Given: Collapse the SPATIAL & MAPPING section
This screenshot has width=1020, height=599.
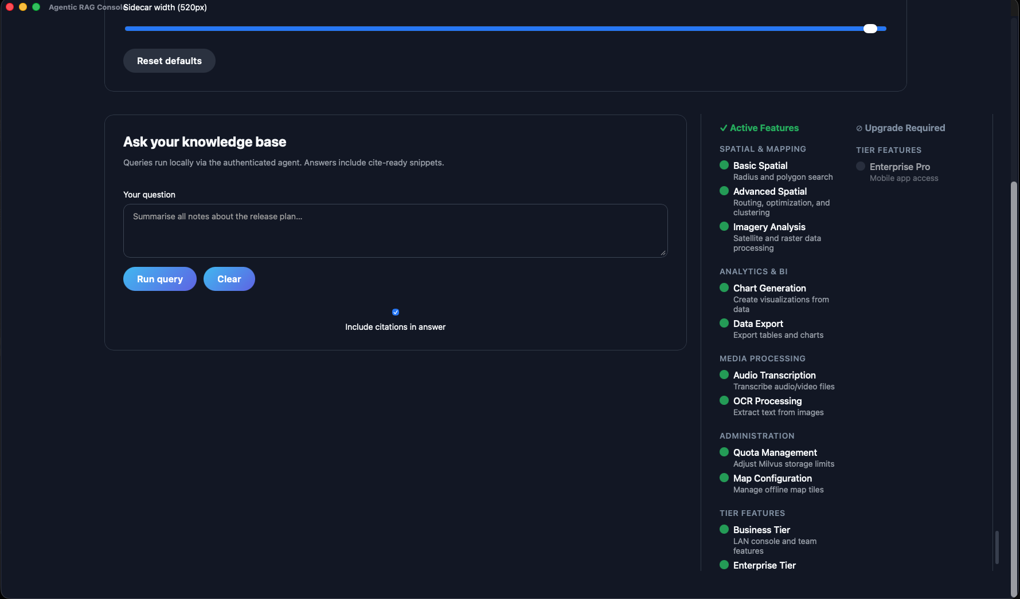Looking at the screenshot, I should click(763, 149).
